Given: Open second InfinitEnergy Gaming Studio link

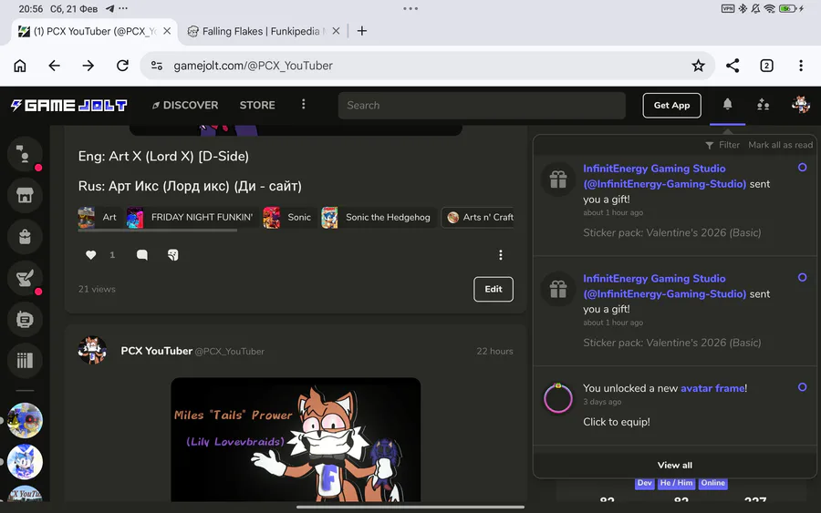Looking at the screenshot, I should coord(664,286).
